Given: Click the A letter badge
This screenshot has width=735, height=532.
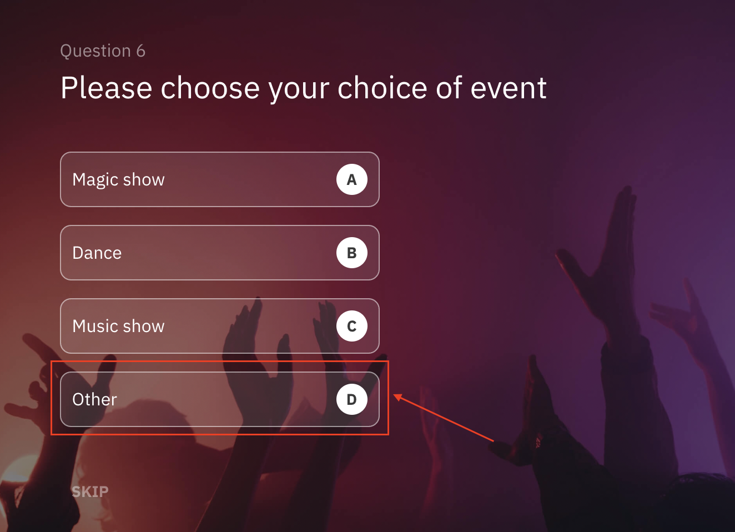Looking at the screenshot, I should pos(352,179).
